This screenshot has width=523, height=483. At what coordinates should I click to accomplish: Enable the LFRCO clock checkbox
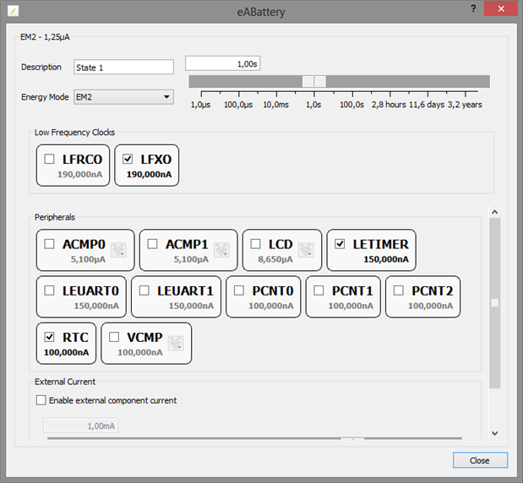click(50, 159)
